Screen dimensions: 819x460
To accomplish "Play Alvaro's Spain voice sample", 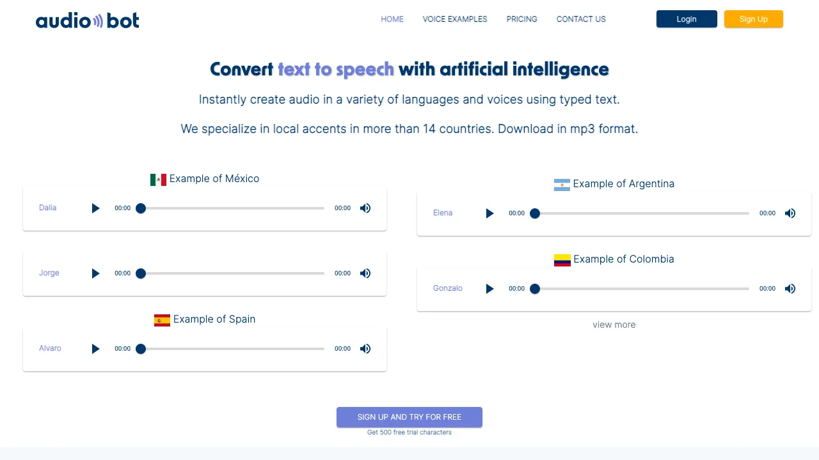I will (x=95, y=349).
